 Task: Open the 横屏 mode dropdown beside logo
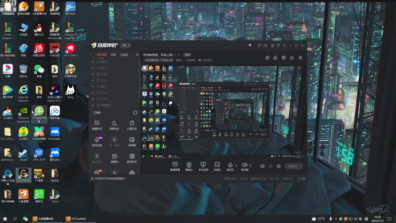click(x=126, y=46)
